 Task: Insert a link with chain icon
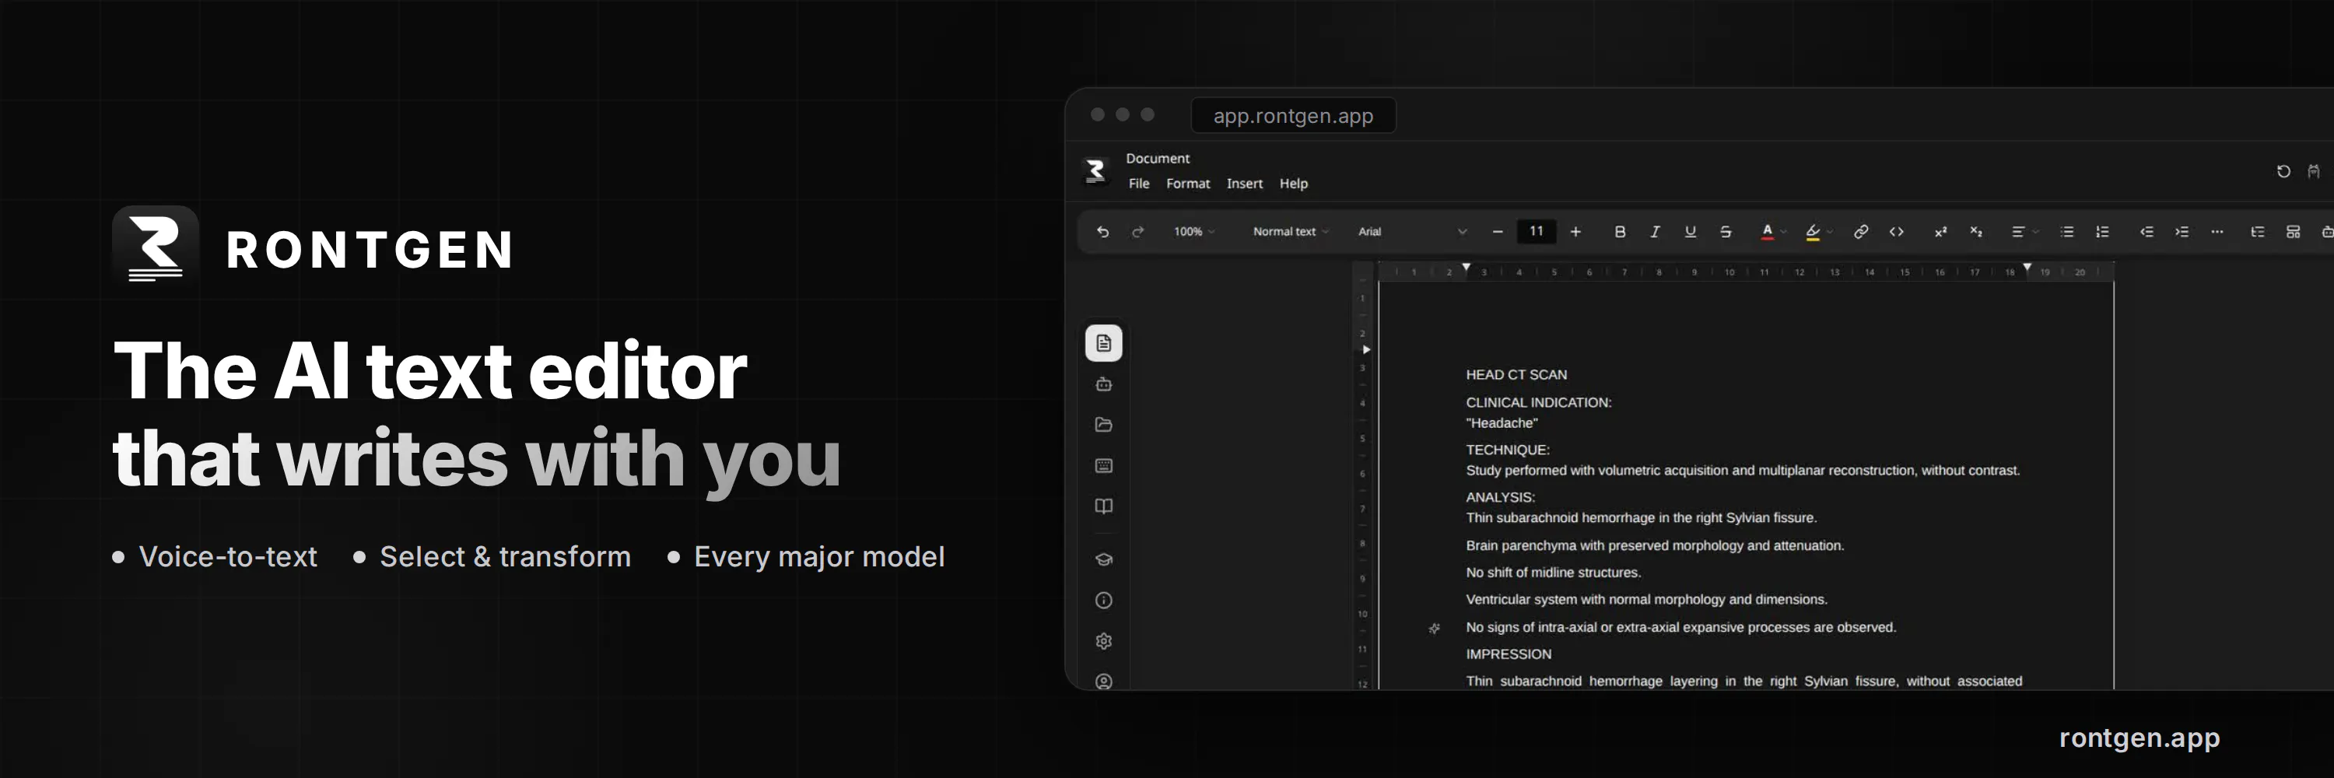coord(1861,232)
